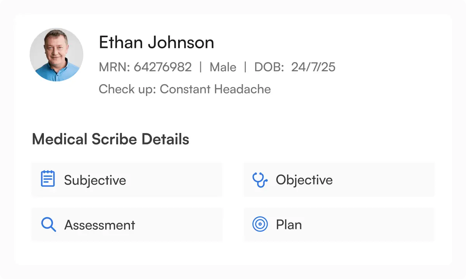Click the Constant Headache check-up reason

(x=215, y=89)
